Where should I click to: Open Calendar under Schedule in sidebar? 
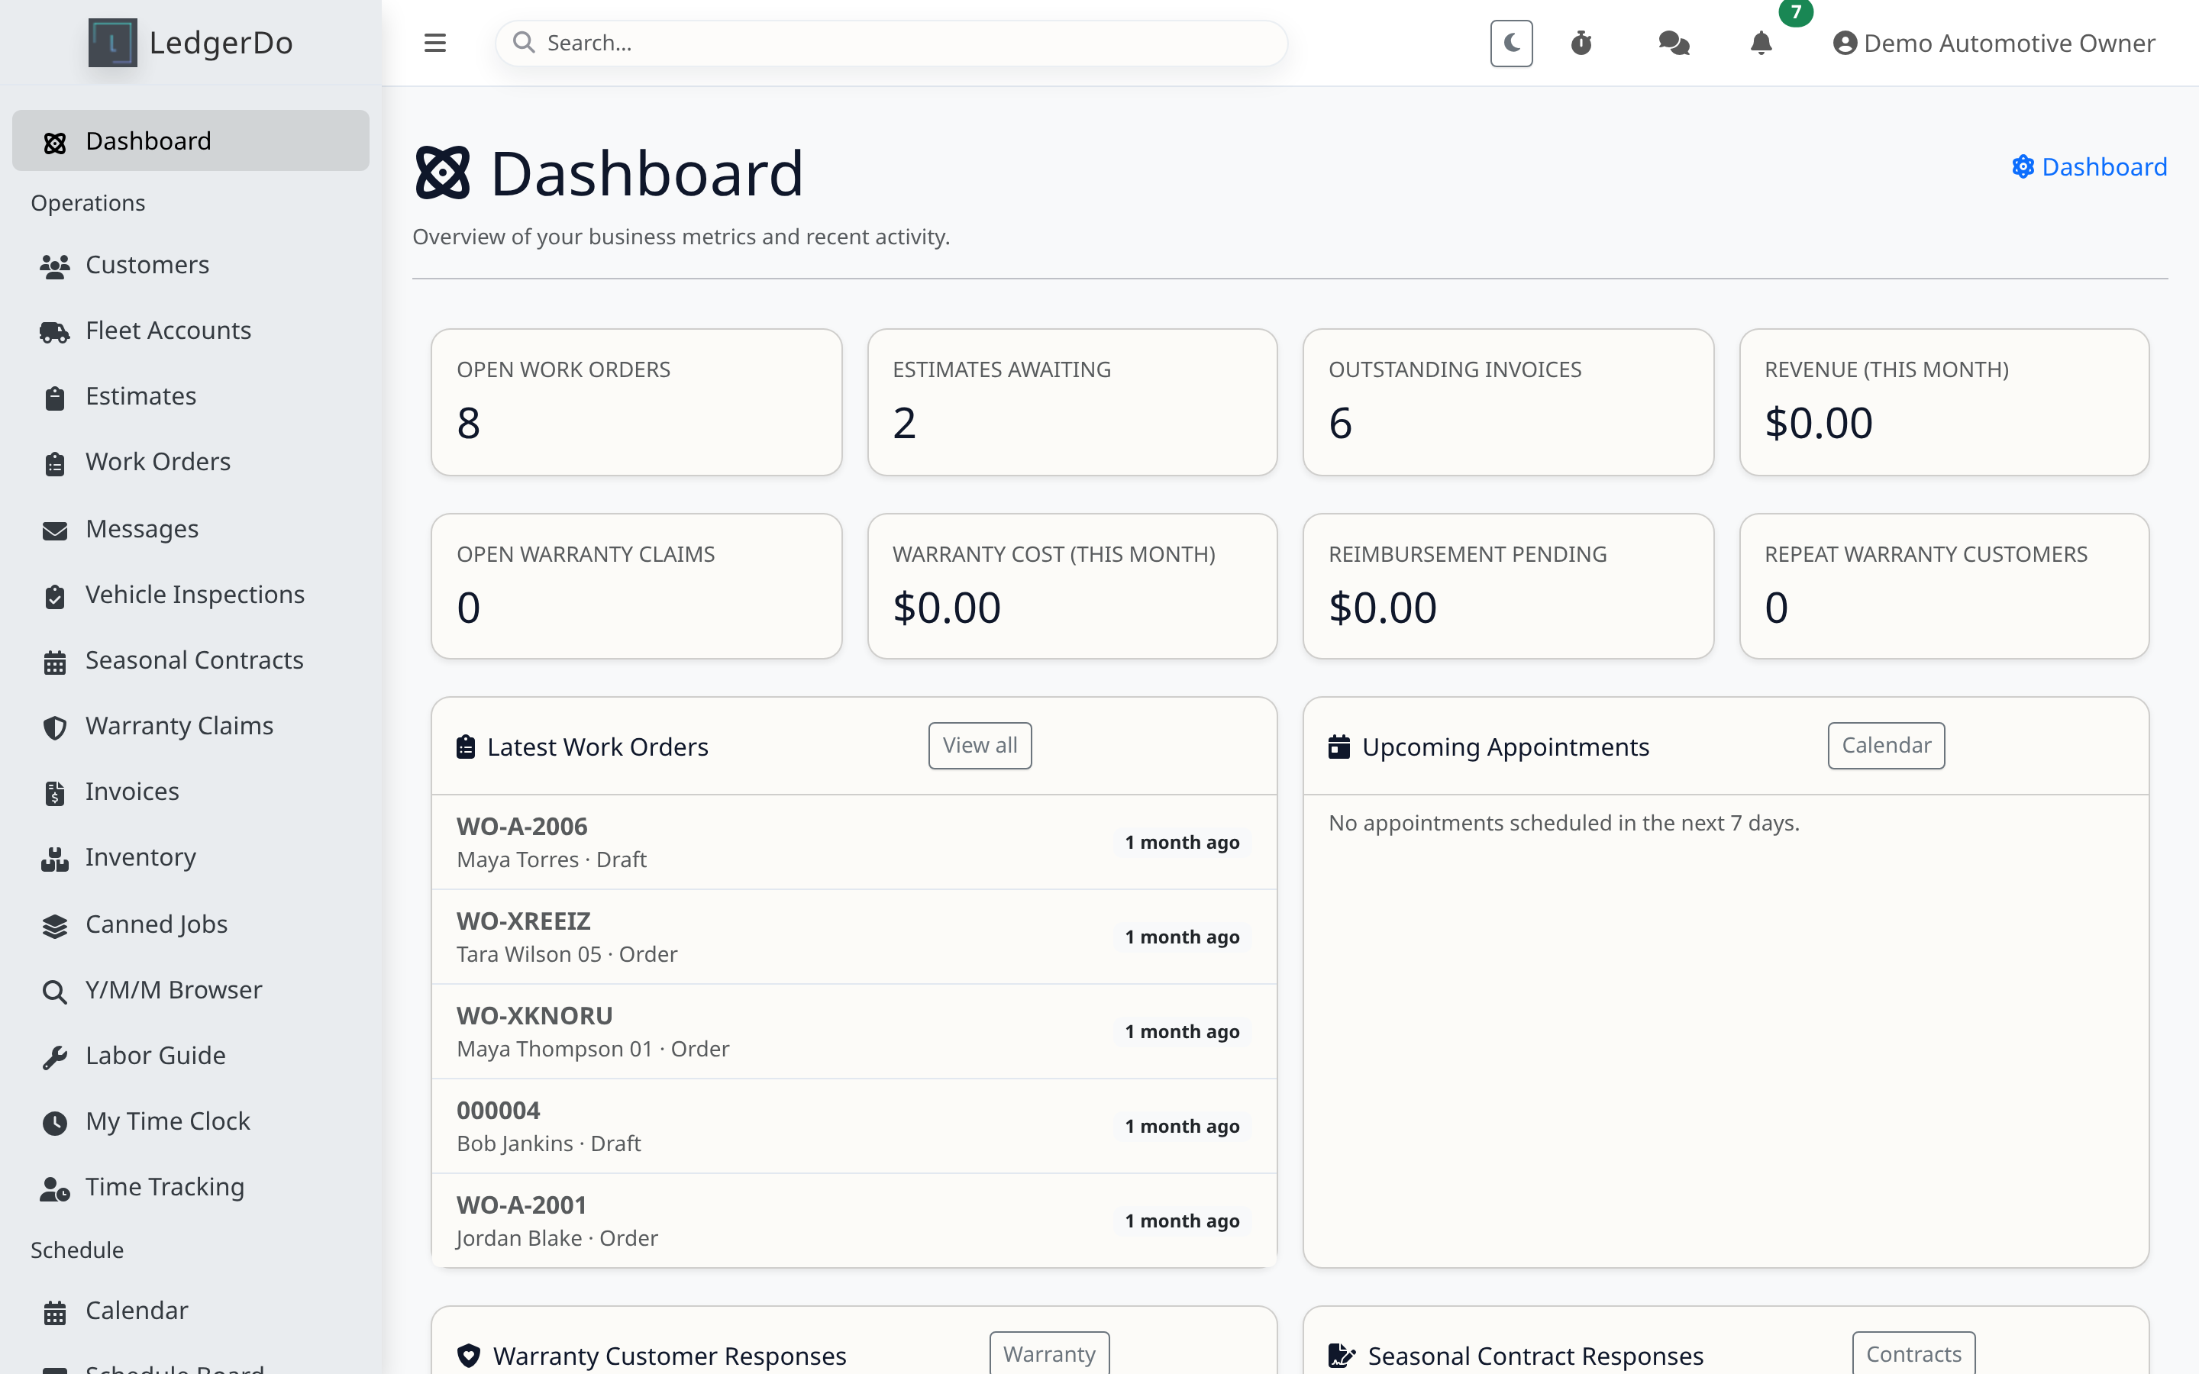(x=191, y=1311)
